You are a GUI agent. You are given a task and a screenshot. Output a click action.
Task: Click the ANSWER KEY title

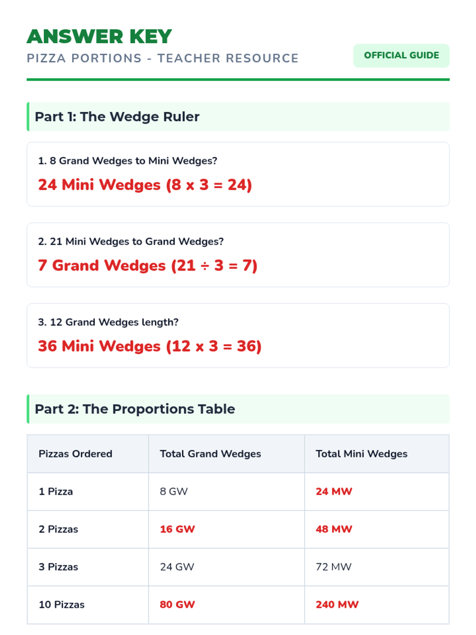pyautogui.click(x=99, y=37)
